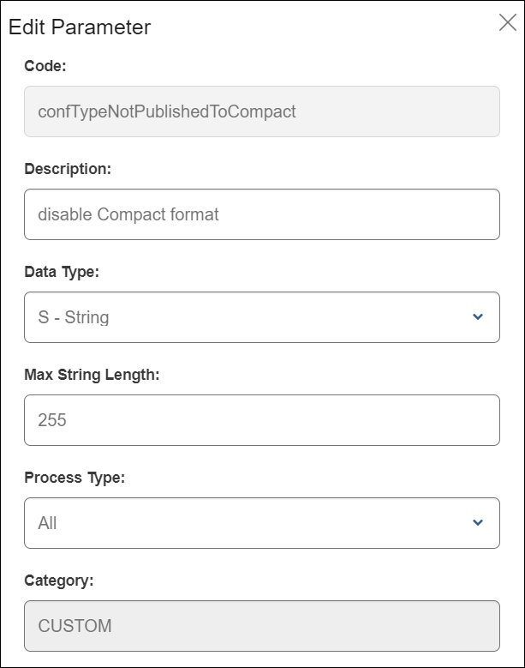Click the 'Edit Parameter' dialog title
Image resolution: width=525 pixels, height=668 pixels.
click(80, 27)
